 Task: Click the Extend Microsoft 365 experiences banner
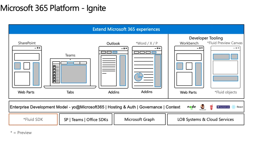tap(126, 29)
